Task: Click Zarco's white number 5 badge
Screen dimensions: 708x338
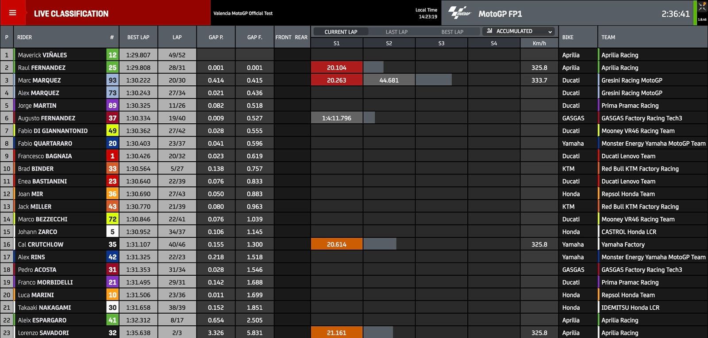Action: pyautogui.click(x=112, y=232)
